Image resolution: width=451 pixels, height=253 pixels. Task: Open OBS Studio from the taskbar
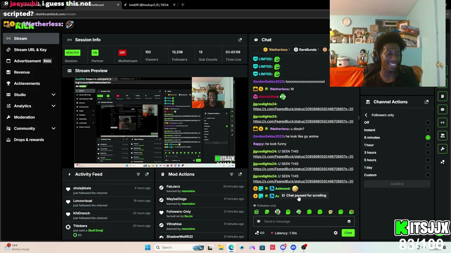(304, 247)
